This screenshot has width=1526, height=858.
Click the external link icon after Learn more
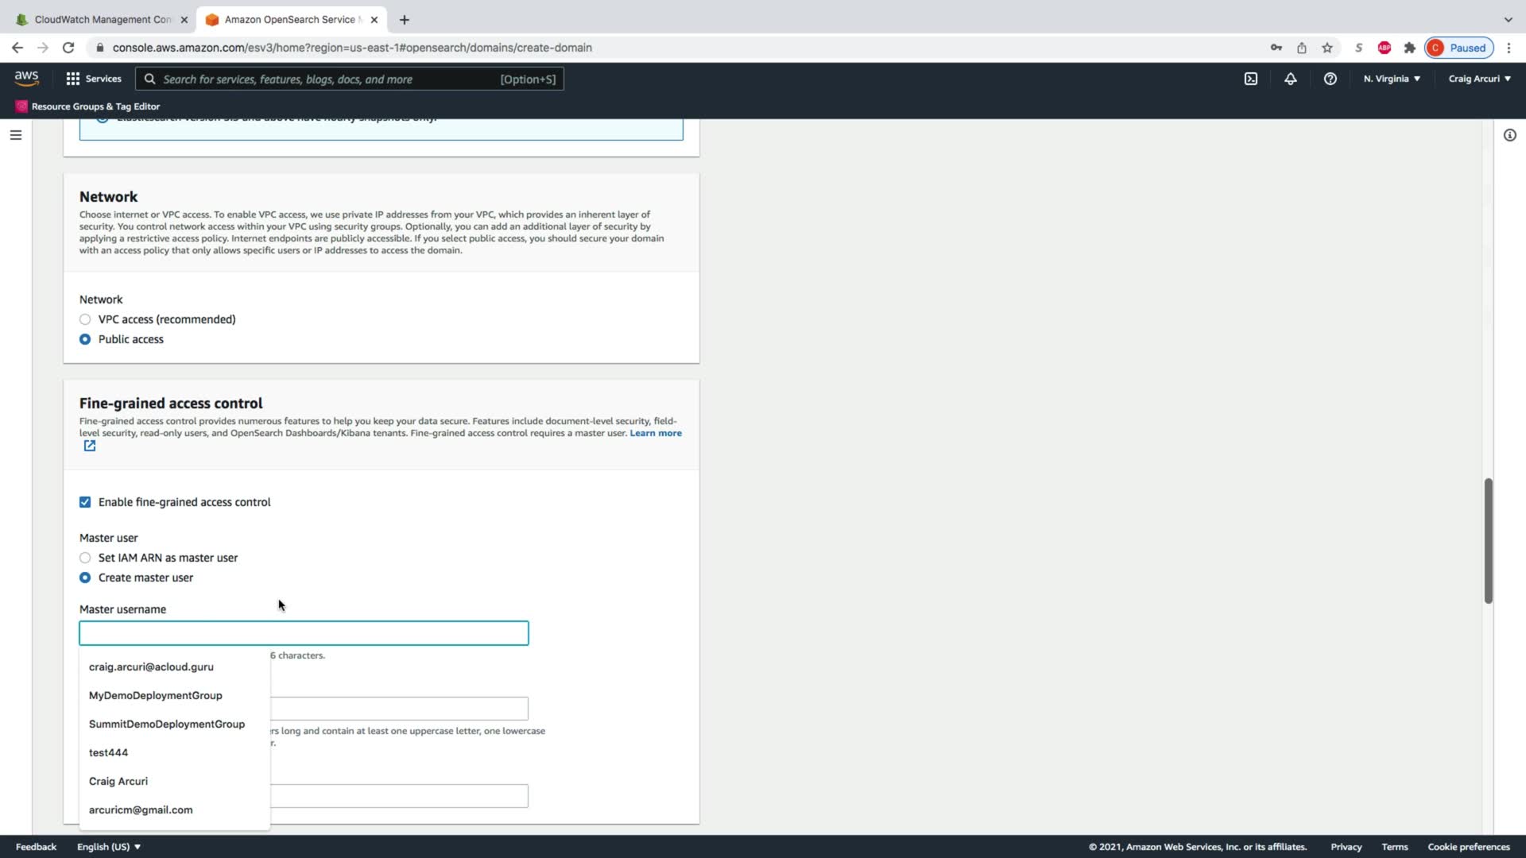coord(90,446)
